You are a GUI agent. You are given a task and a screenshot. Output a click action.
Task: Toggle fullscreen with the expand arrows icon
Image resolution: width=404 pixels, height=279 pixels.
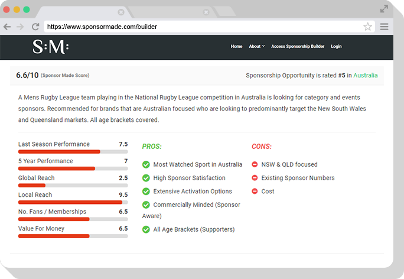(384, 9)
